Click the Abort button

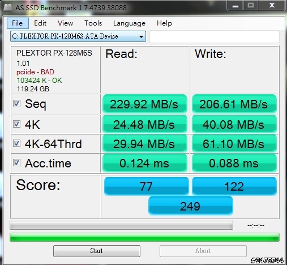coord(203,251)
